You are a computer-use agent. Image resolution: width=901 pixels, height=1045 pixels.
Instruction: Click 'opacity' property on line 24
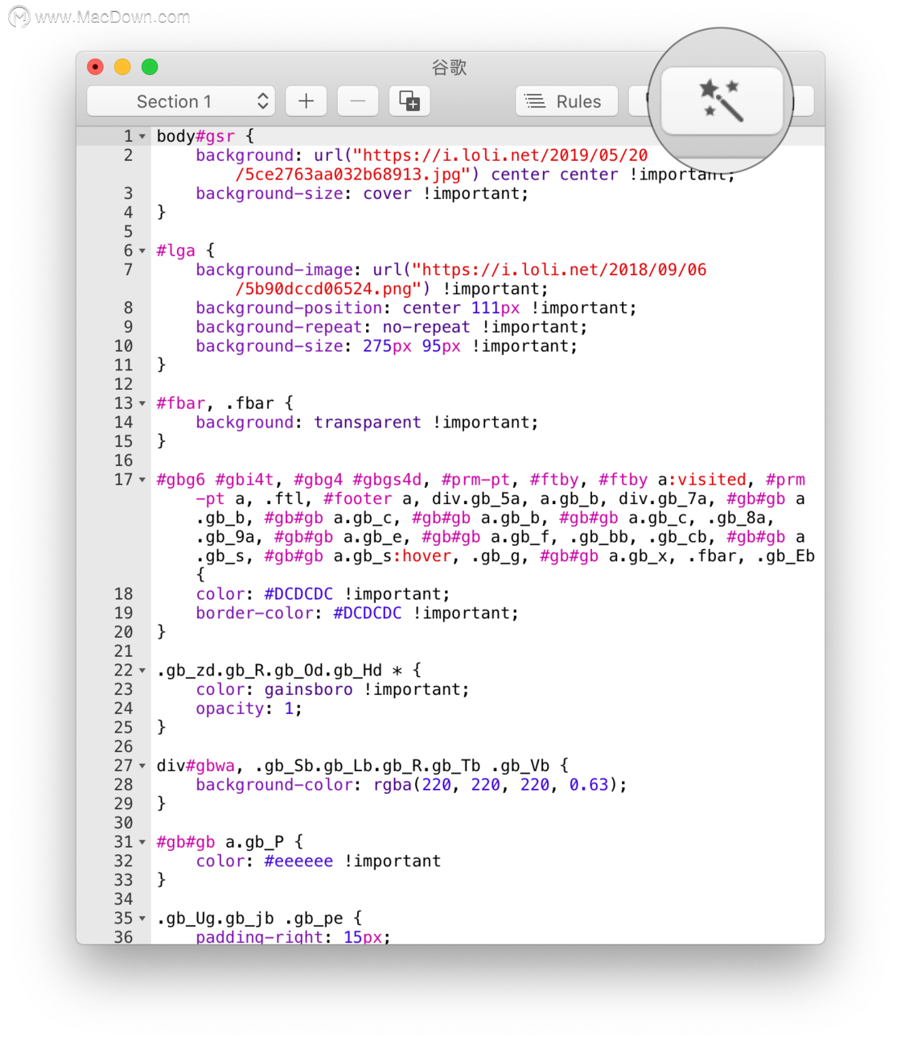tap(229, 709)
